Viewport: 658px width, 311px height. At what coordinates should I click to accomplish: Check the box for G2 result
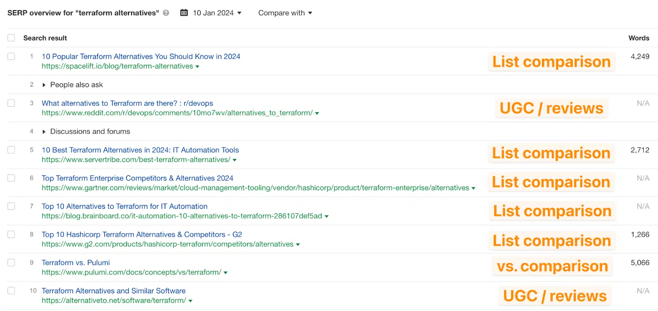point(11,234)
